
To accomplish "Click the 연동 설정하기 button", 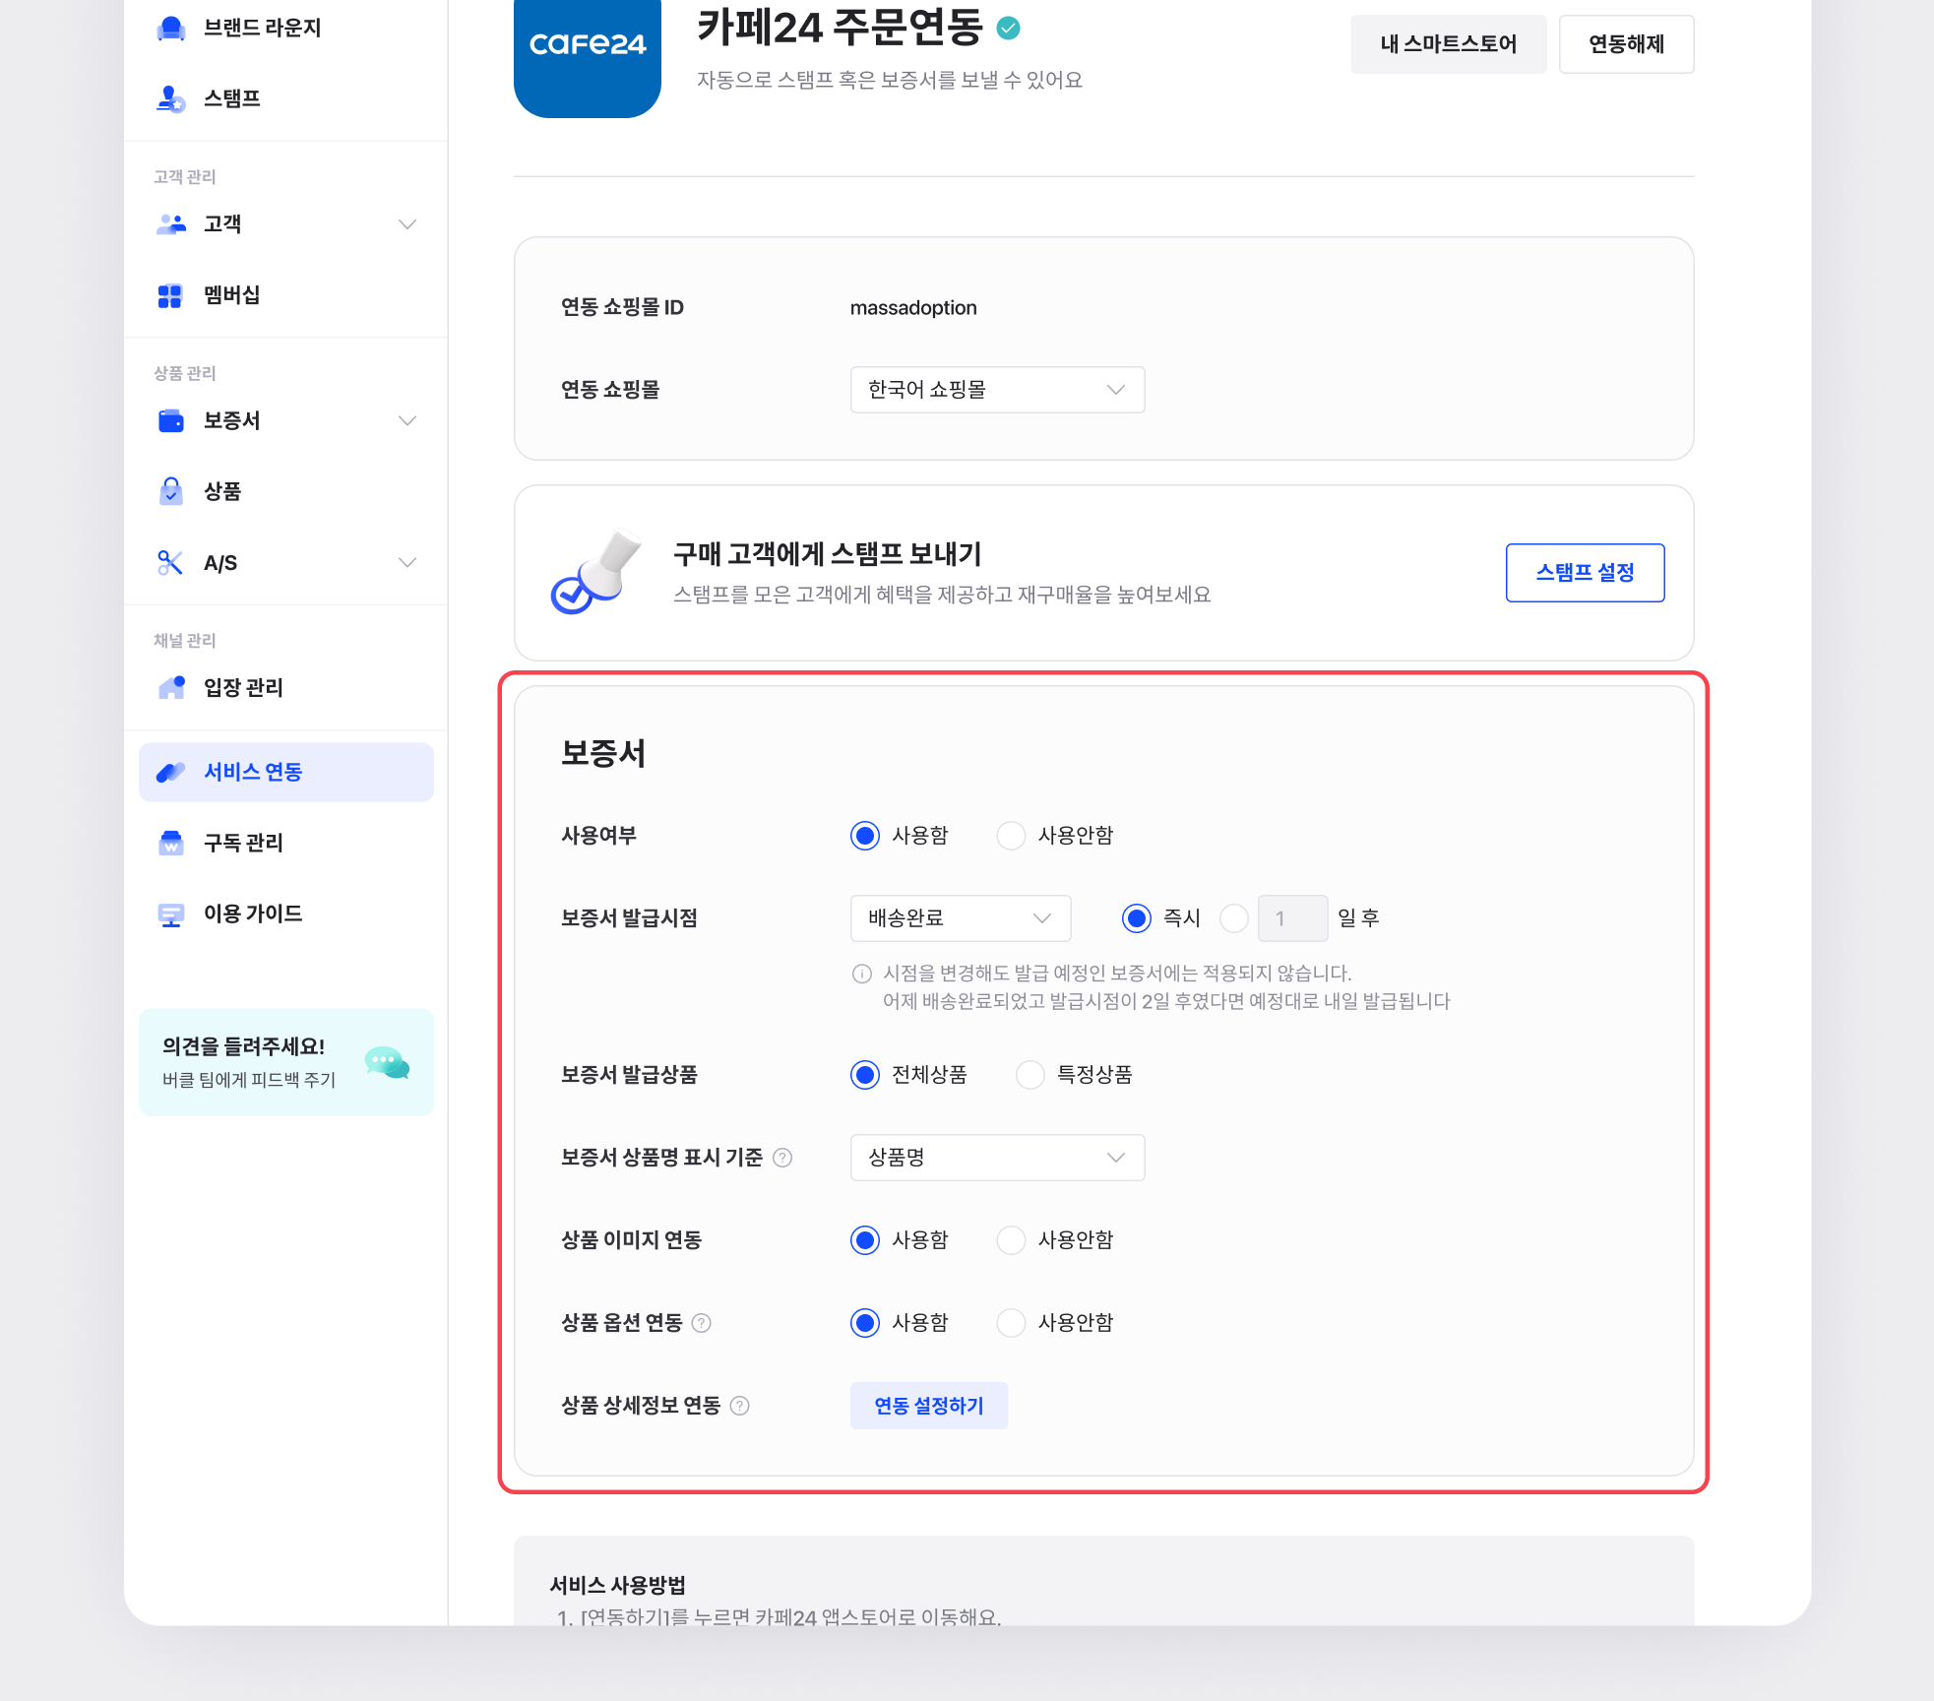I will pyautogui.click(x=928, y=1406).
